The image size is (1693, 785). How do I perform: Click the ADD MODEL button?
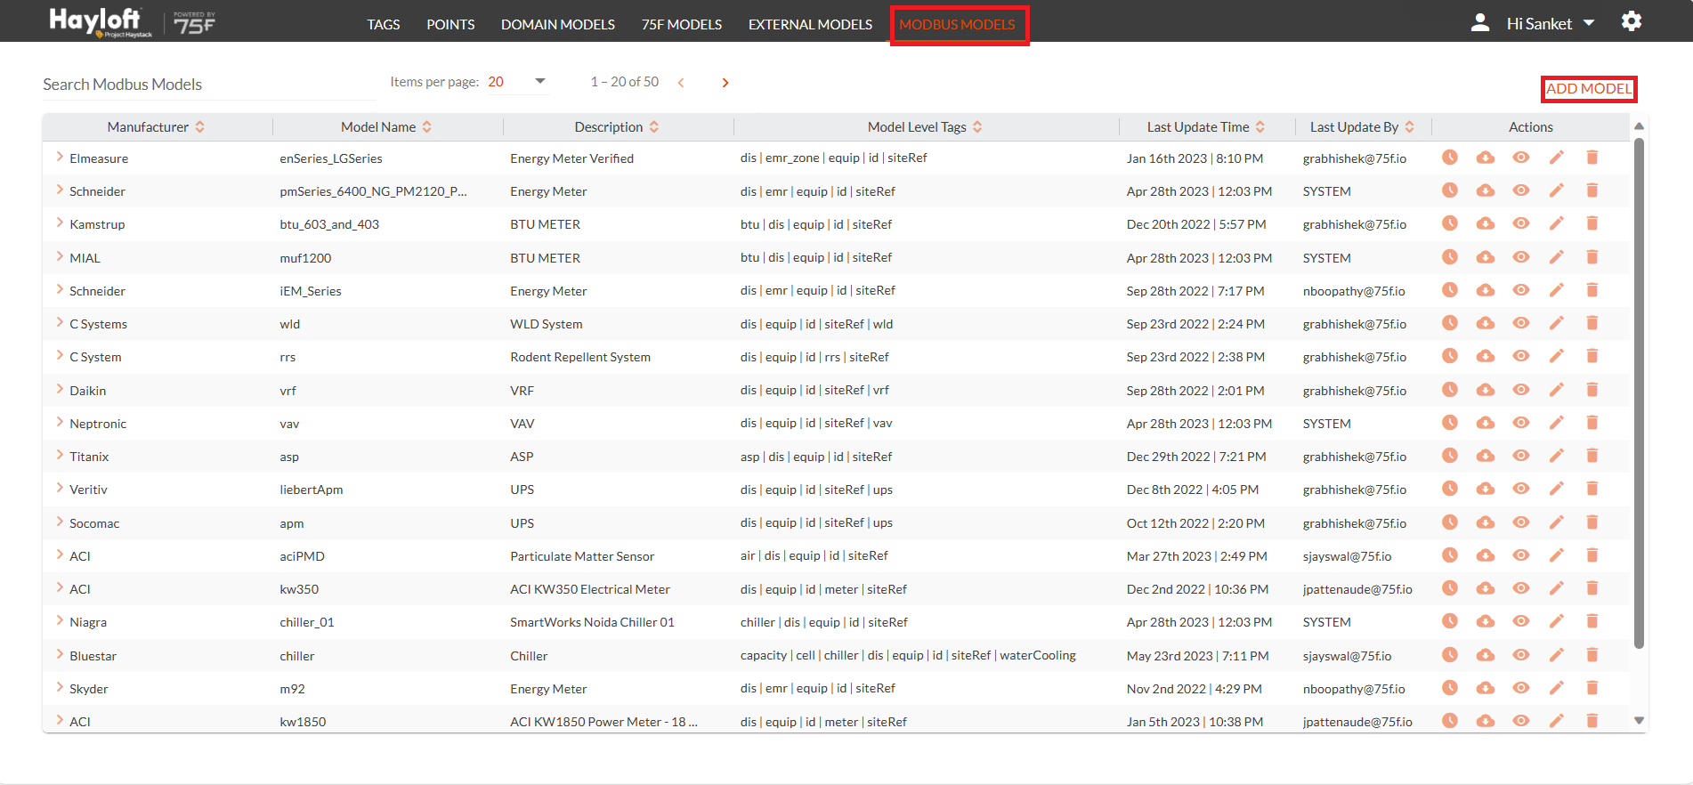[1589, 88]
